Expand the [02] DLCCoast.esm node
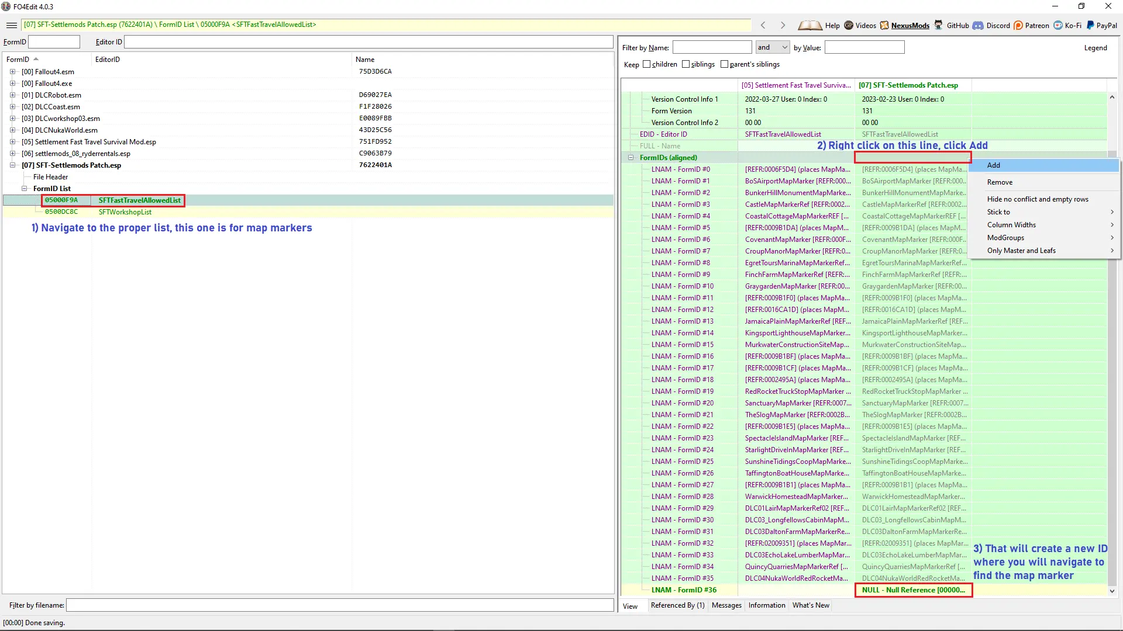Viewport: 1123px width, 631px height. (12, 107)
